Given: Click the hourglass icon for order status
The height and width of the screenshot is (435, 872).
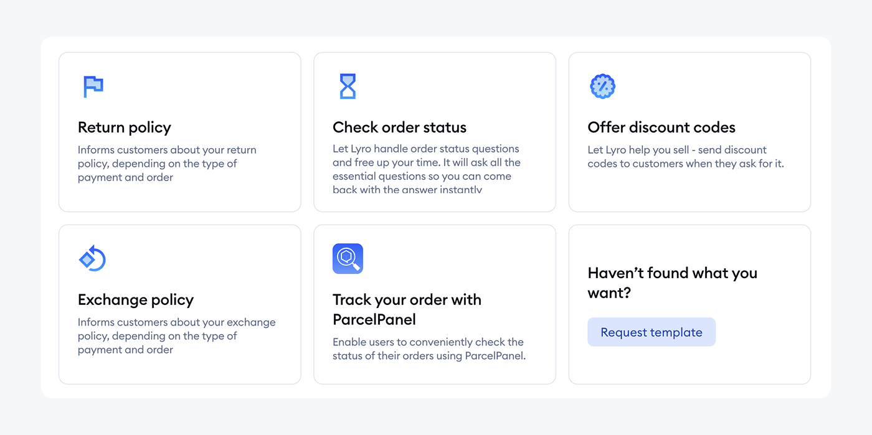Looking at the screenshot, I should pos(348,87).
